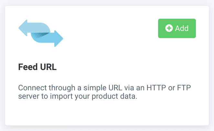
Task: Click the word "URL" in the title
Action: pos(47,68)
